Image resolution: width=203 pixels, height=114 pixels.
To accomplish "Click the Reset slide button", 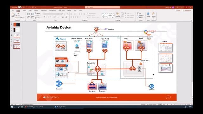I will point(37,16).
